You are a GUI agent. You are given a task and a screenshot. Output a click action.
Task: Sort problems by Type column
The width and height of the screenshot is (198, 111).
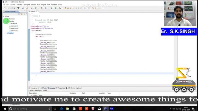(109, 93)
